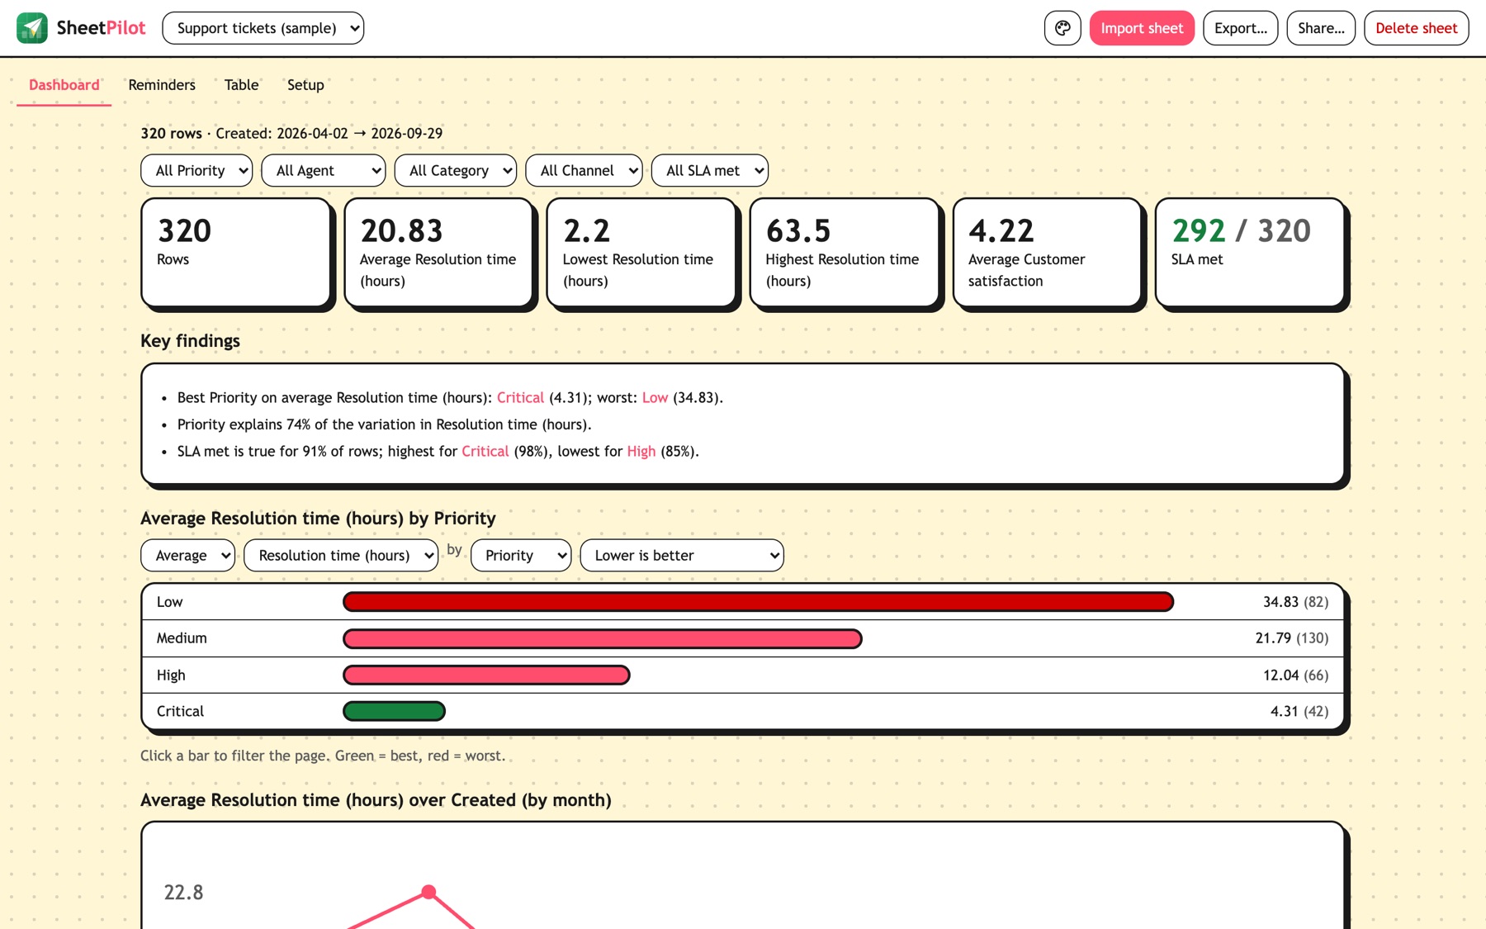Viewport: 1486px width, 929px height.
Task: Expand the All SLA met filter dropdown
Action: [x=710, y=171]
